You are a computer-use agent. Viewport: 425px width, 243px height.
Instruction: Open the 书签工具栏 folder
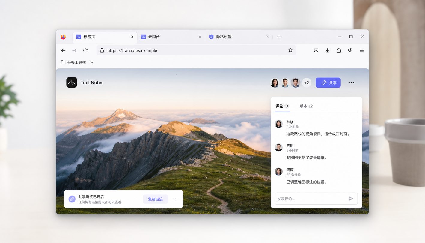click(x=73, y=62)
